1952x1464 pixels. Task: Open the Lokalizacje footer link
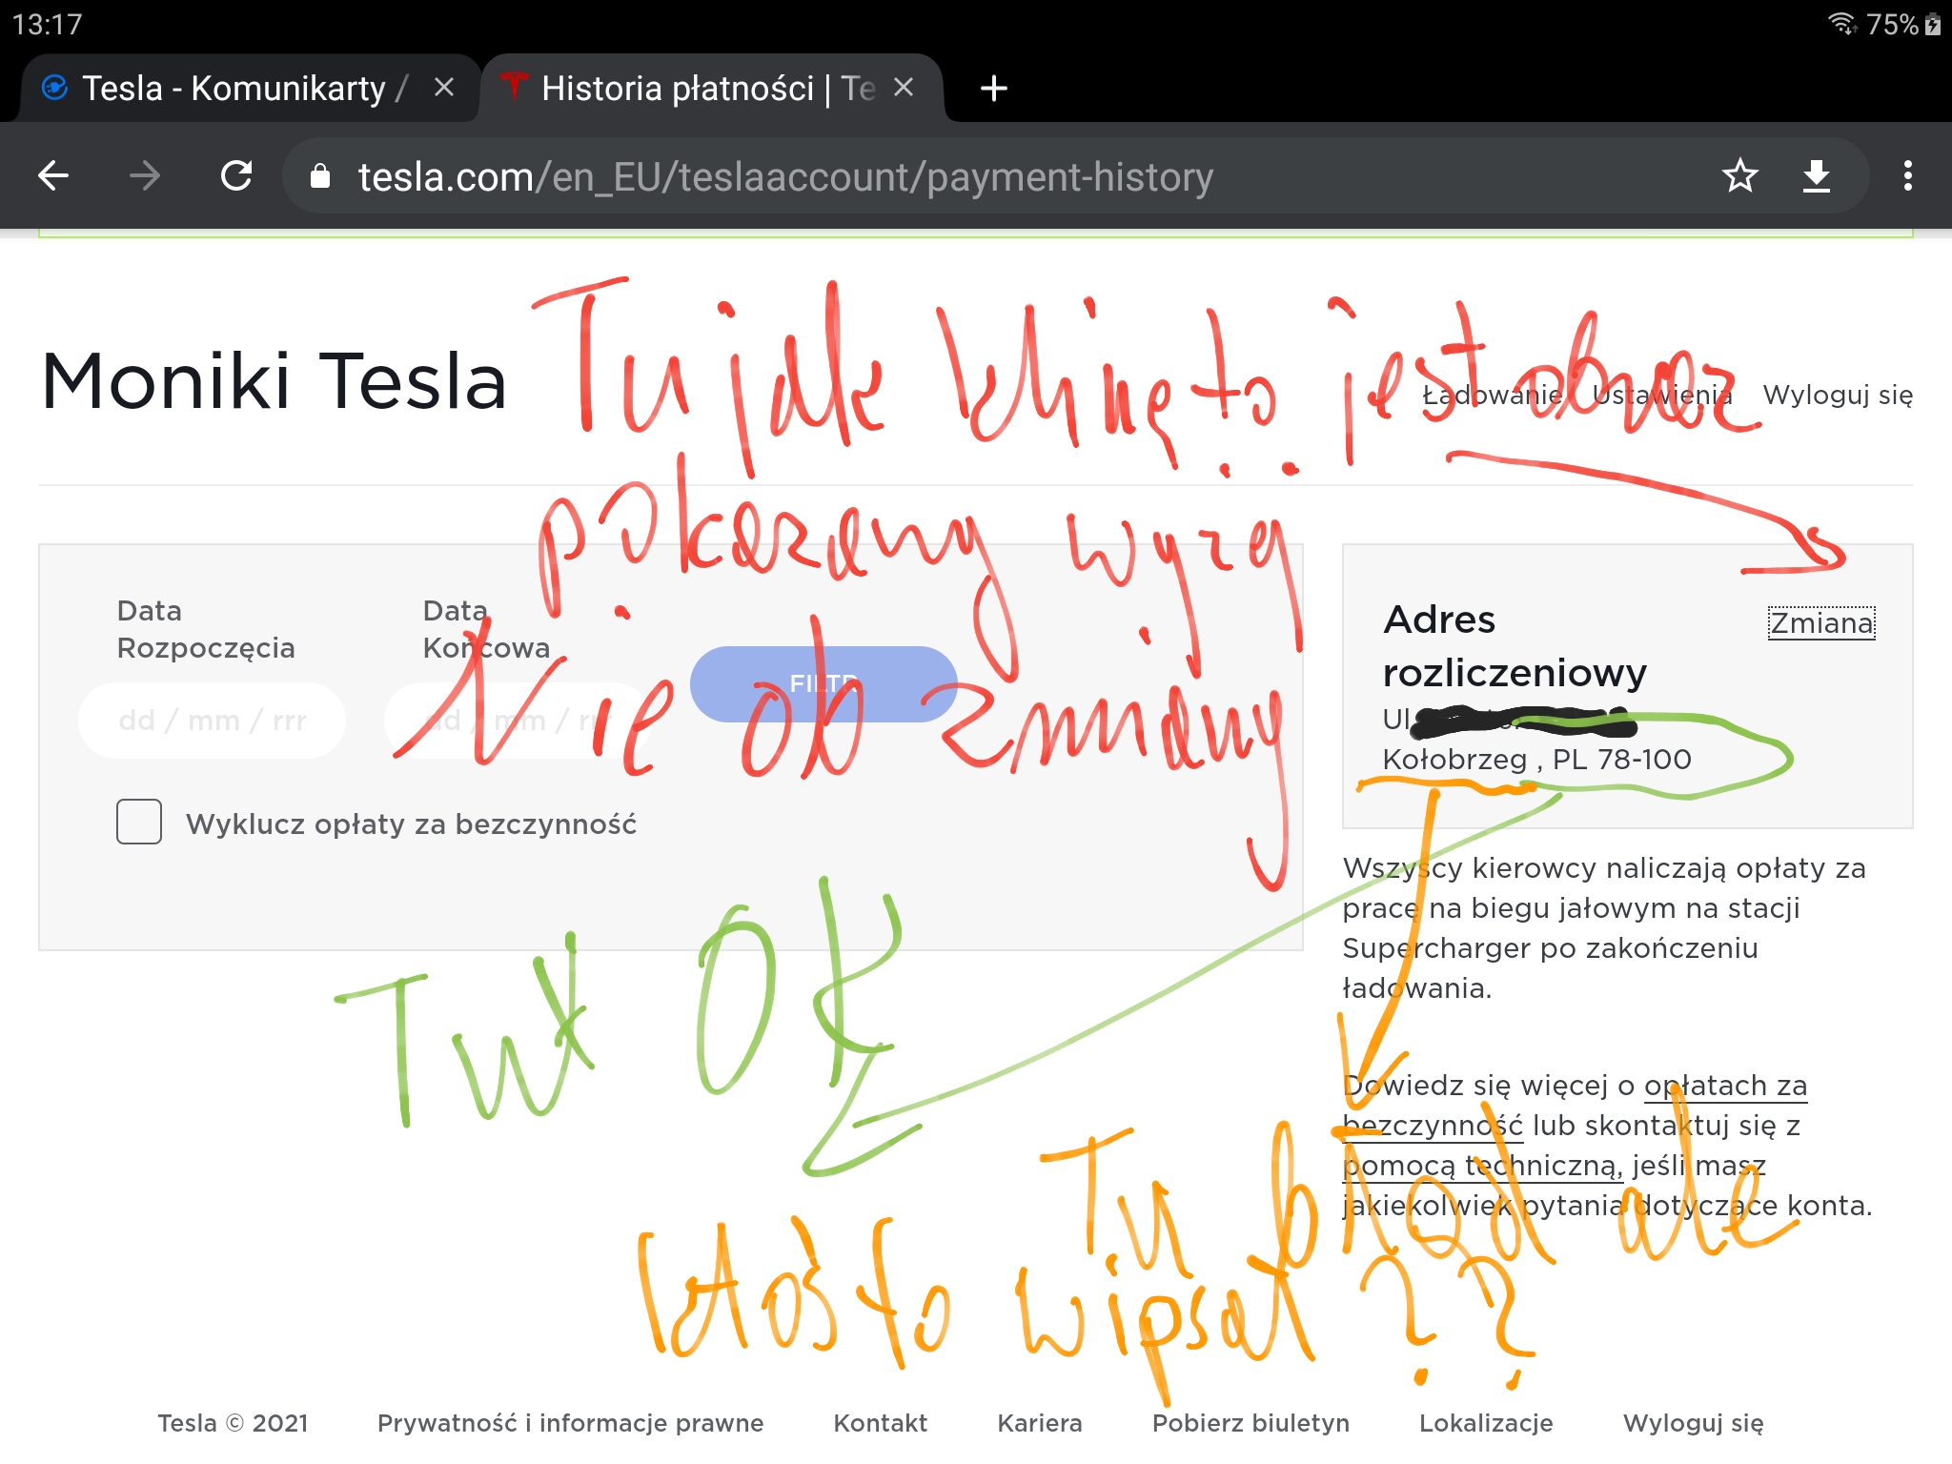tap(1486, 1423)
